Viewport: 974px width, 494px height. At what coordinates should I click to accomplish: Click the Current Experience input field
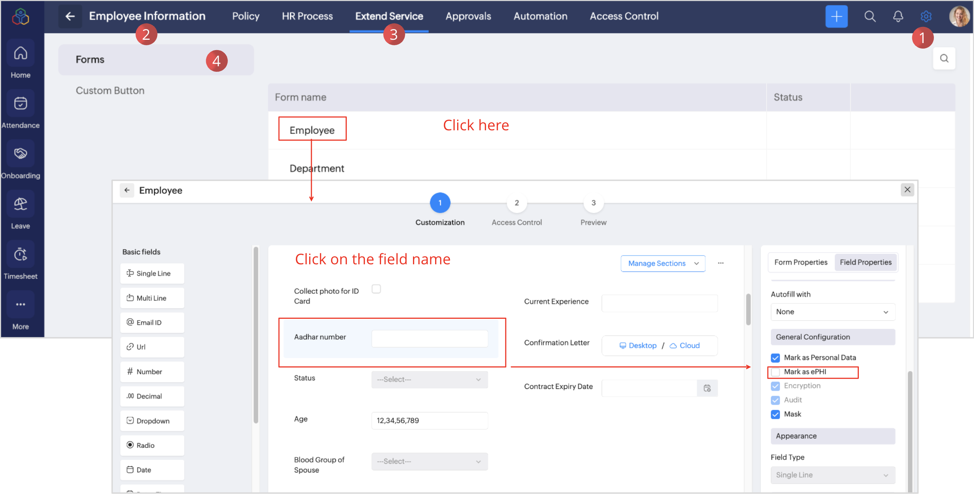point(659,304)
